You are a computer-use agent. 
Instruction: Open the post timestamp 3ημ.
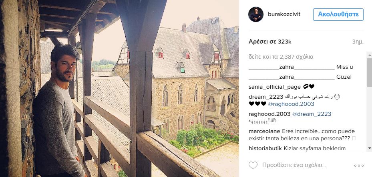(358, 42)
